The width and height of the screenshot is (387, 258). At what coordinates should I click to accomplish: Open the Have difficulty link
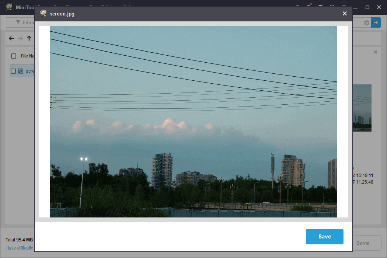coord(18,248)
